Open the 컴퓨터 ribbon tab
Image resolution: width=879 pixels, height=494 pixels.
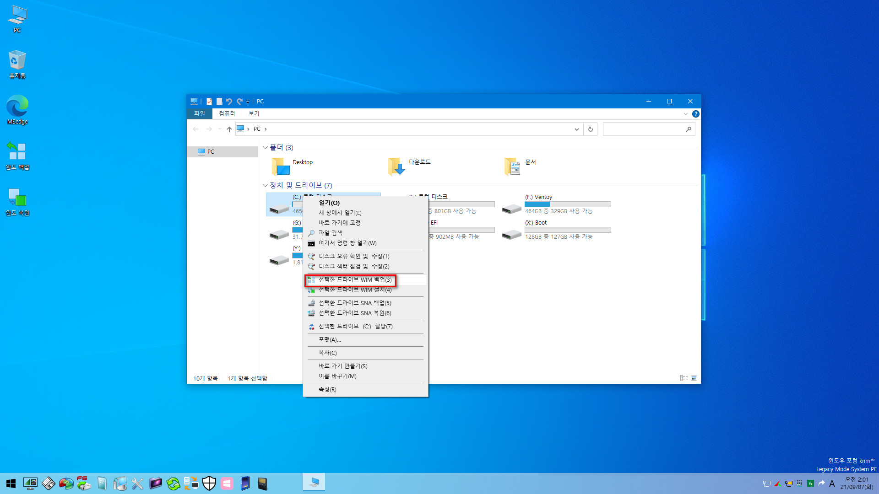click(x=227, y=113)
